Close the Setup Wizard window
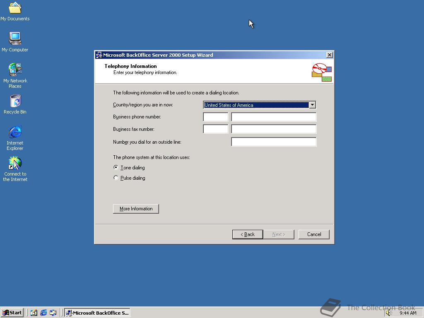424x318 pixels. pyautogui.click(x=329, y=55)
